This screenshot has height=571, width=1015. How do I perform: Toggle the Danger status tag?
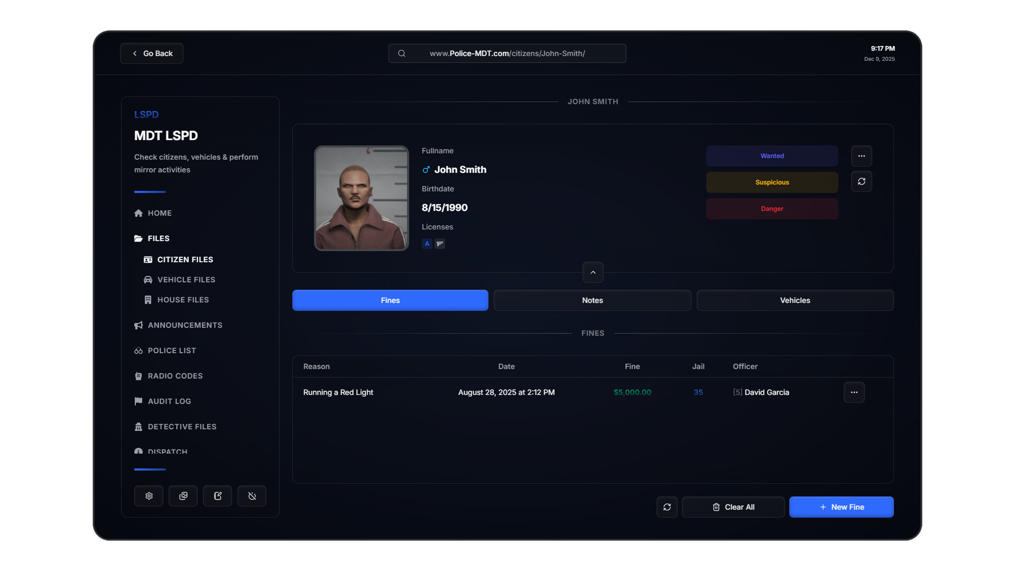point(772,209)
